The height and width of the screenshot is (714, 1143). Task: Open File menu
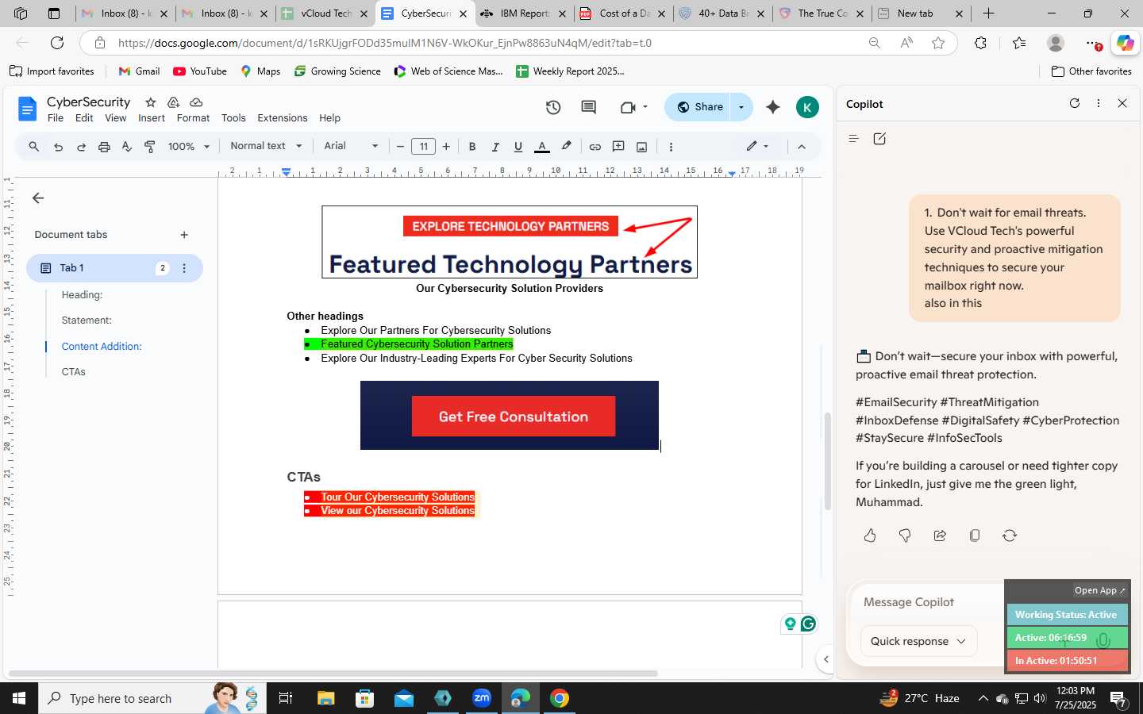[56, 118]
